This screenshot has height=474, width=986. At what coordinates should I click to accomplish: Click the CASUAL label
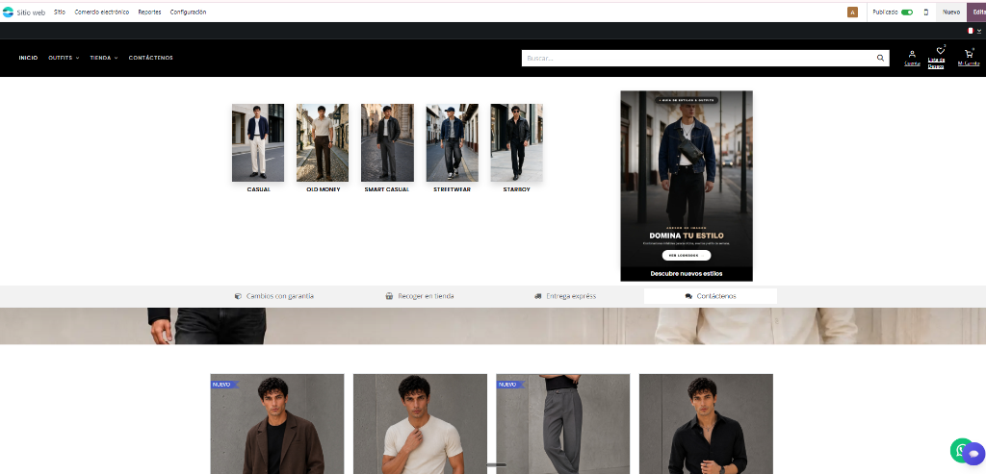[x=258, y=189]
